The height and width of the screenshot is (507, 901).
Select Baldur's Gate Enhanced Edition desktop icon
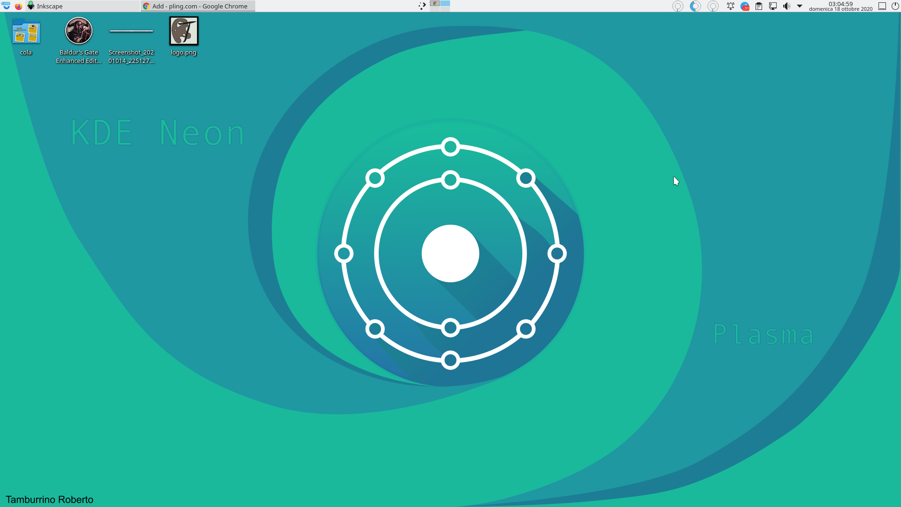[79, 40]
